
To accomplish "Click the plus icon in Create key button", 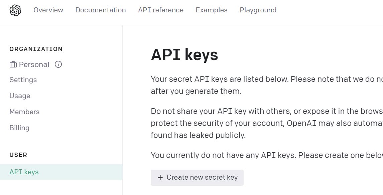I will click(x=160, y=178).
